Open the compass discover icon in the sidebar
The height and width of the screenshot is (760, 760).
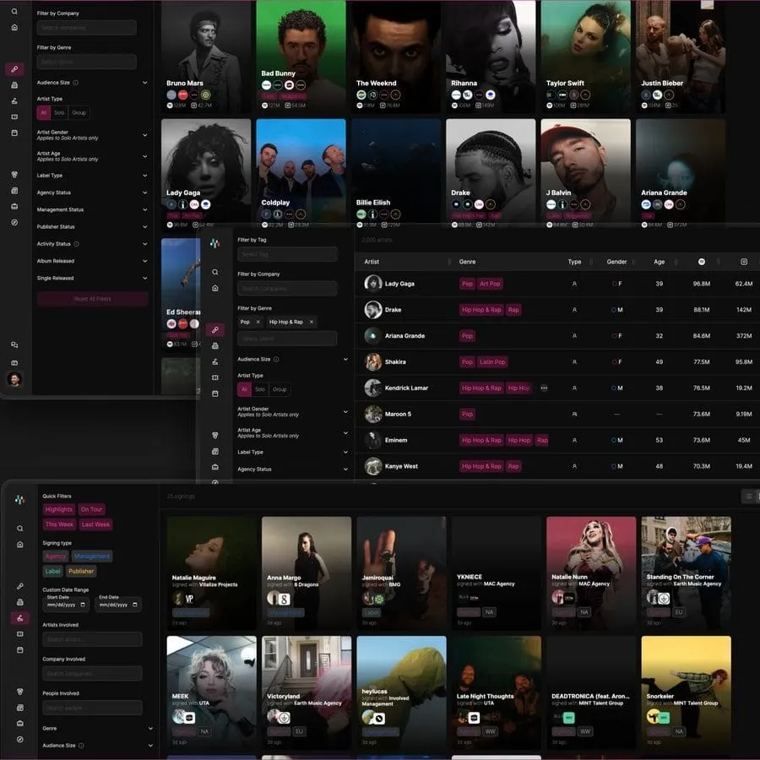coord(14,221)
